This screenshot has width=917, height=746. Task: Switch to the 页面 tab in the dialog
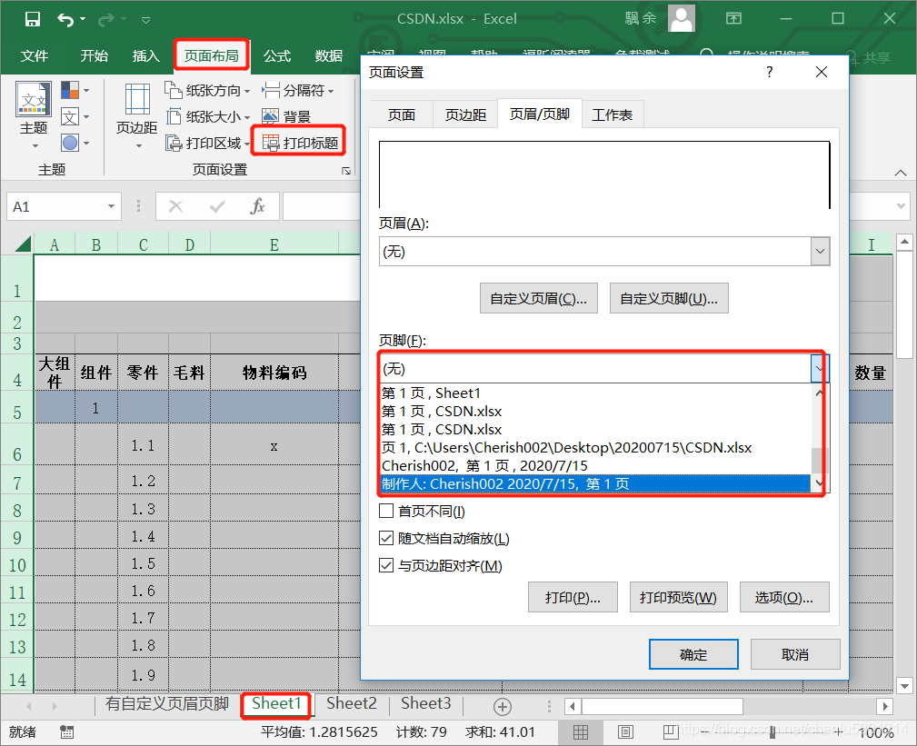click(402, 115)
